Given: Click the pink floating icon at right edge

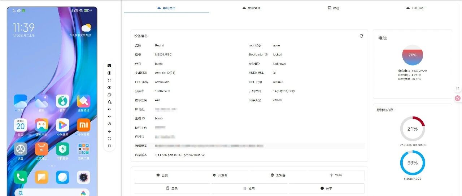Looking at the screenshot, I should pos(458,98).
